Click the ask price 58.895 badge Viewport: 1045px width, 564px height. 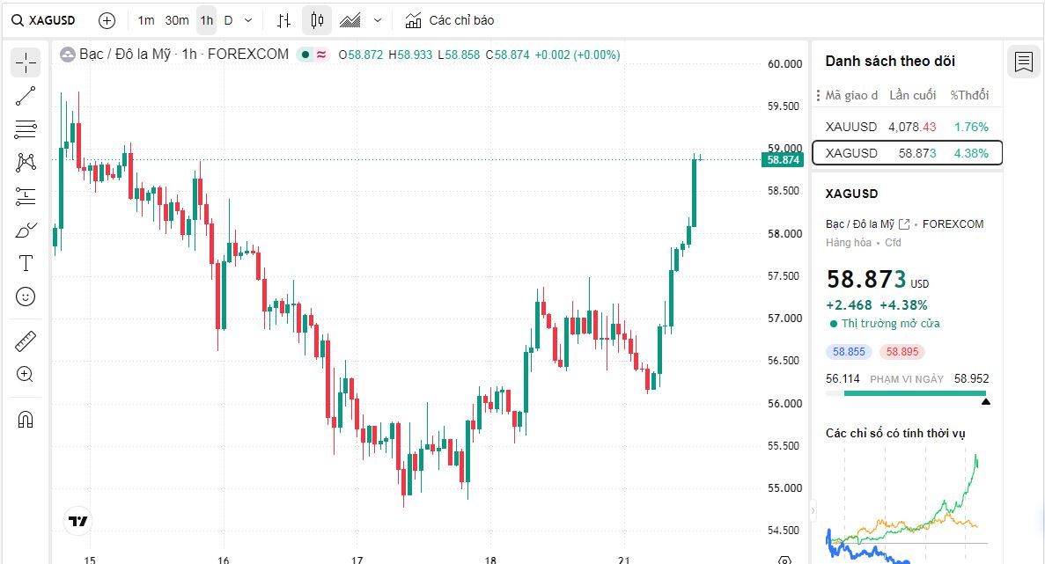[901, 352]
